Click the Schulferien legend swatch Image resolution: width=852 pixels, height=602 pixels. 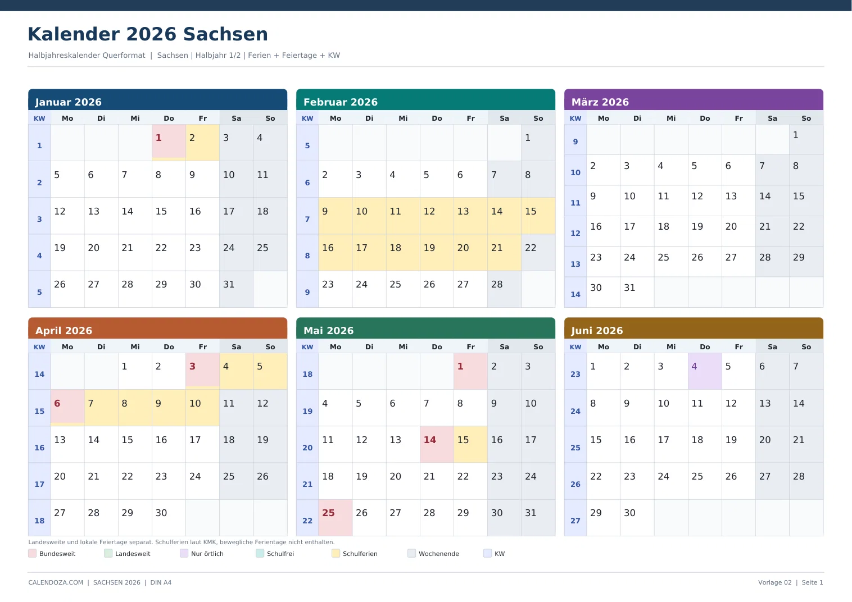(336, 553)
